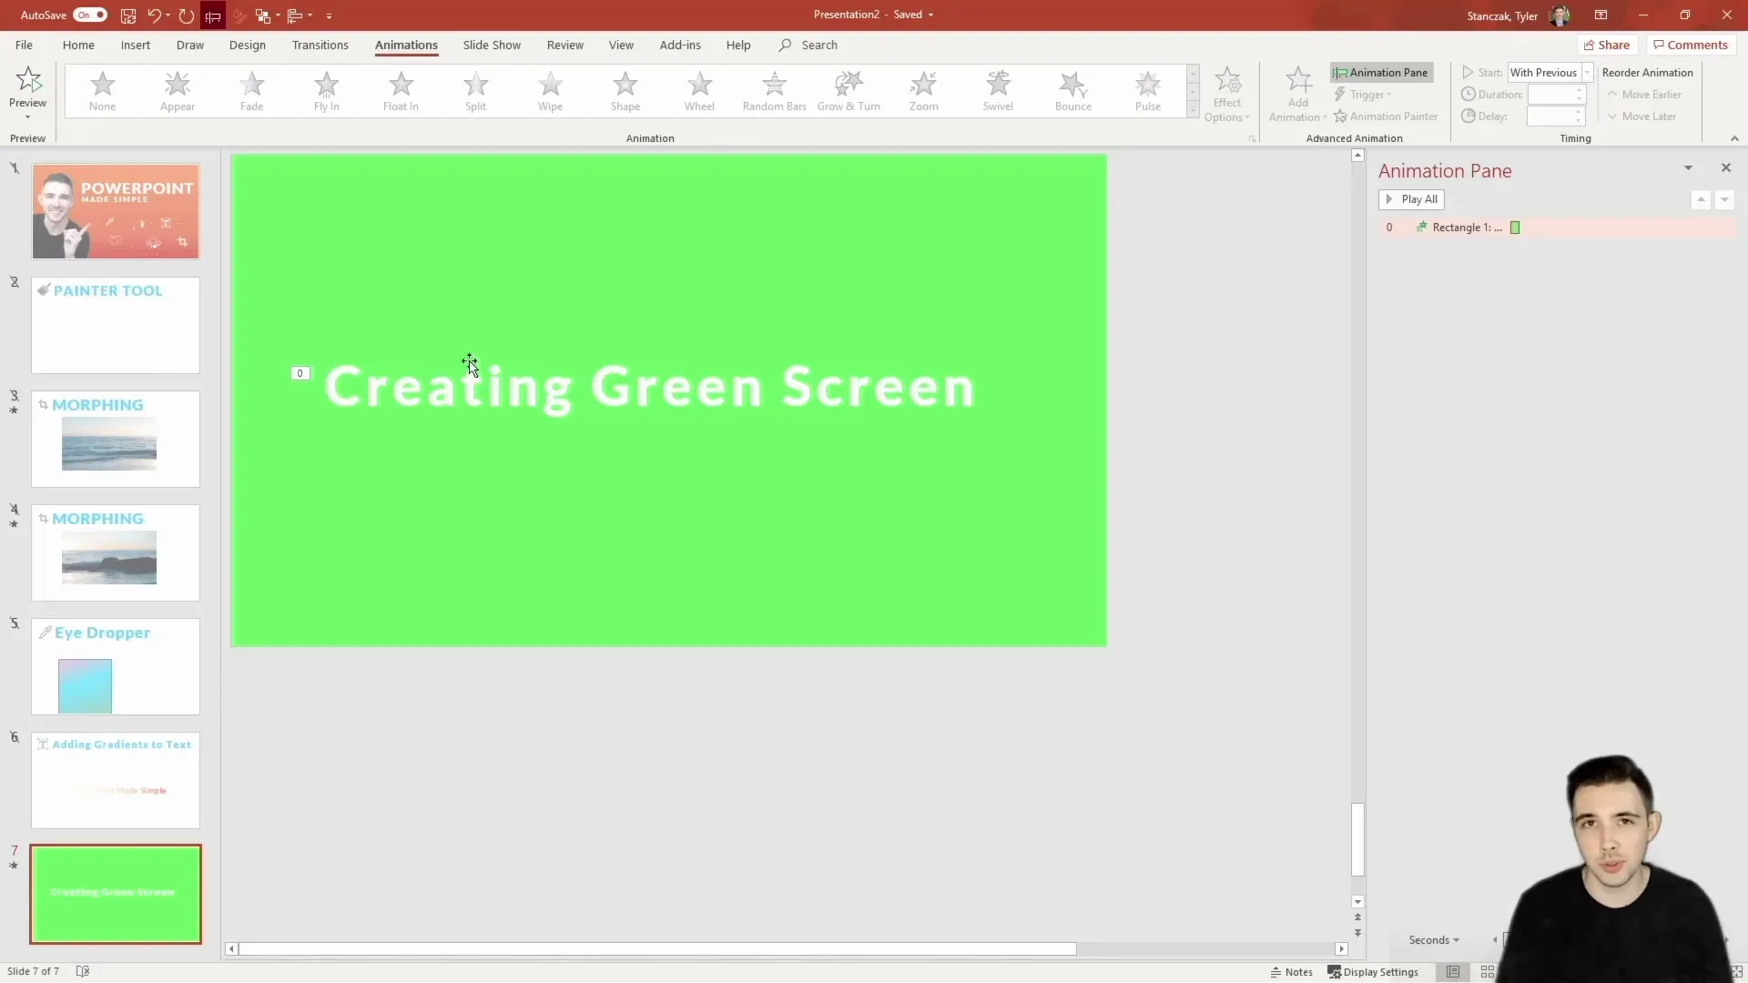The width and height of the screenshot is (1748, 983).
Task: Select slide 5 Eye Dropper thumbnail
Action: point(116,666)
